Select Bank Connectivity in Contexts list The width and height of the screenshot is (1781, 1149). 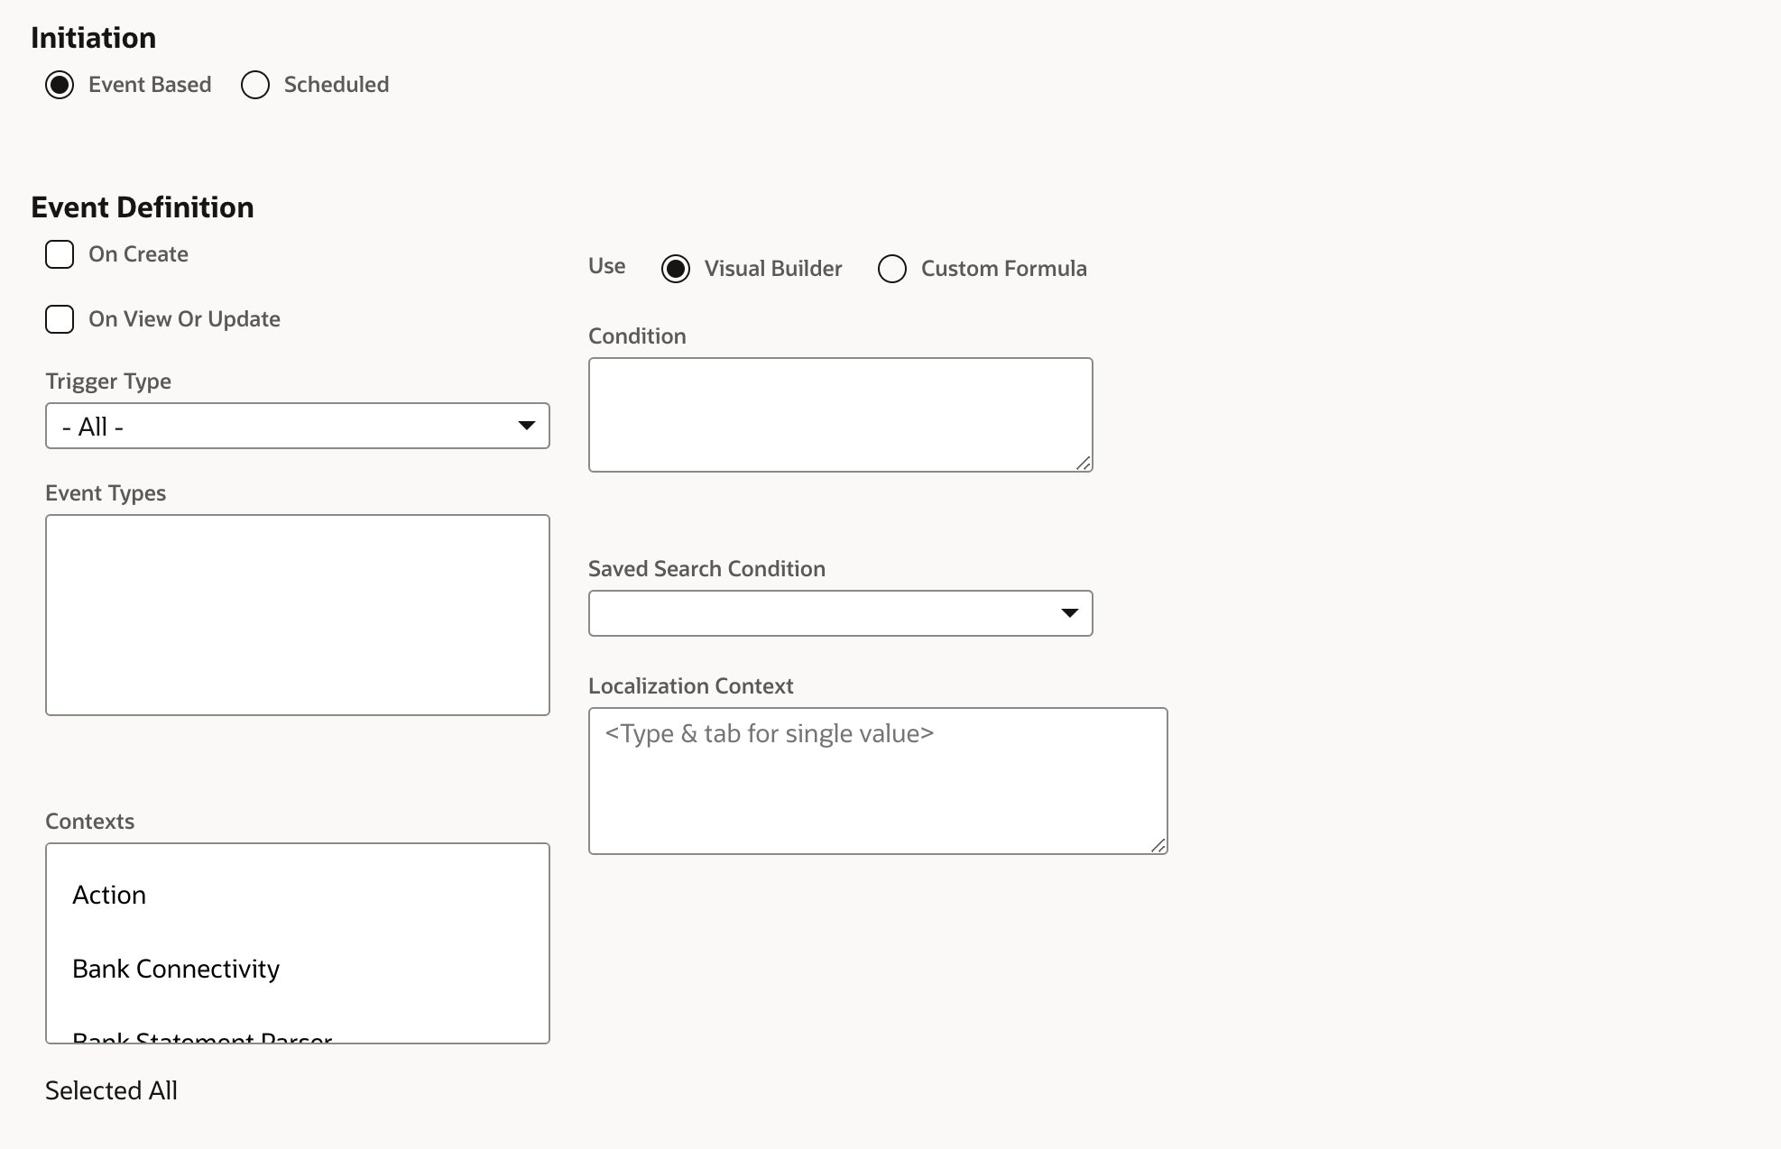tap(176, 969)
